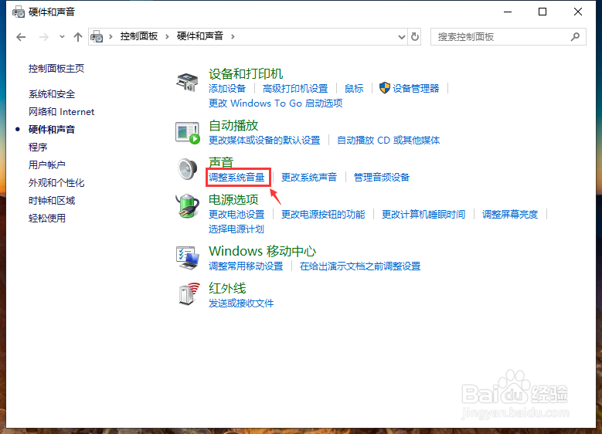The width and height of the screenshot is (602, 434).
Task: Click 更改电源按钮的功能 link
Action: point(323,214)
